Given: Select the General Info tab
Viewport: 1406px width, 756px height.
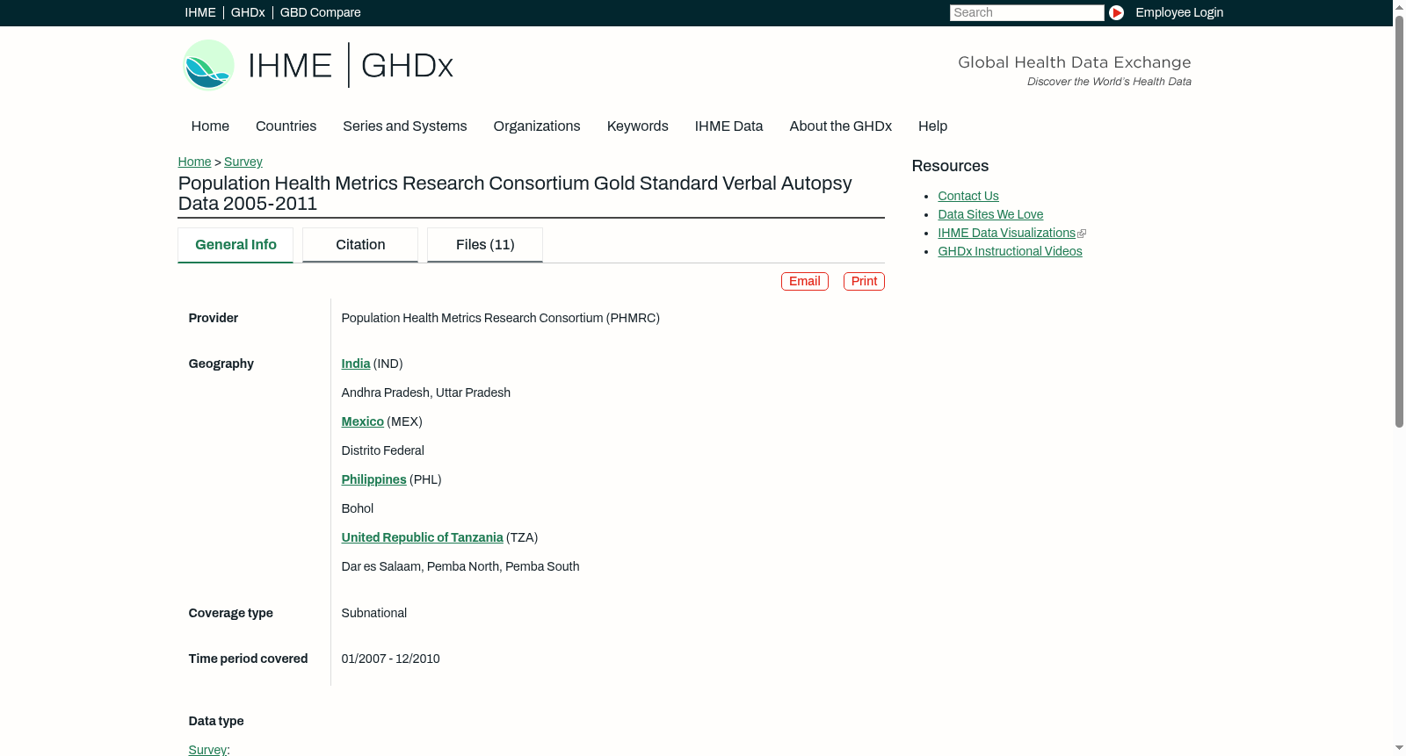Looking at the screenshot, I should (x=236, y=245).
